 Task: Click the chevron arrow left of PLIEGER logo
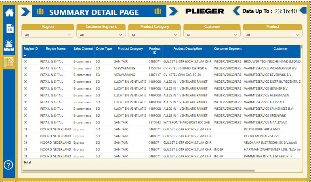173,11
